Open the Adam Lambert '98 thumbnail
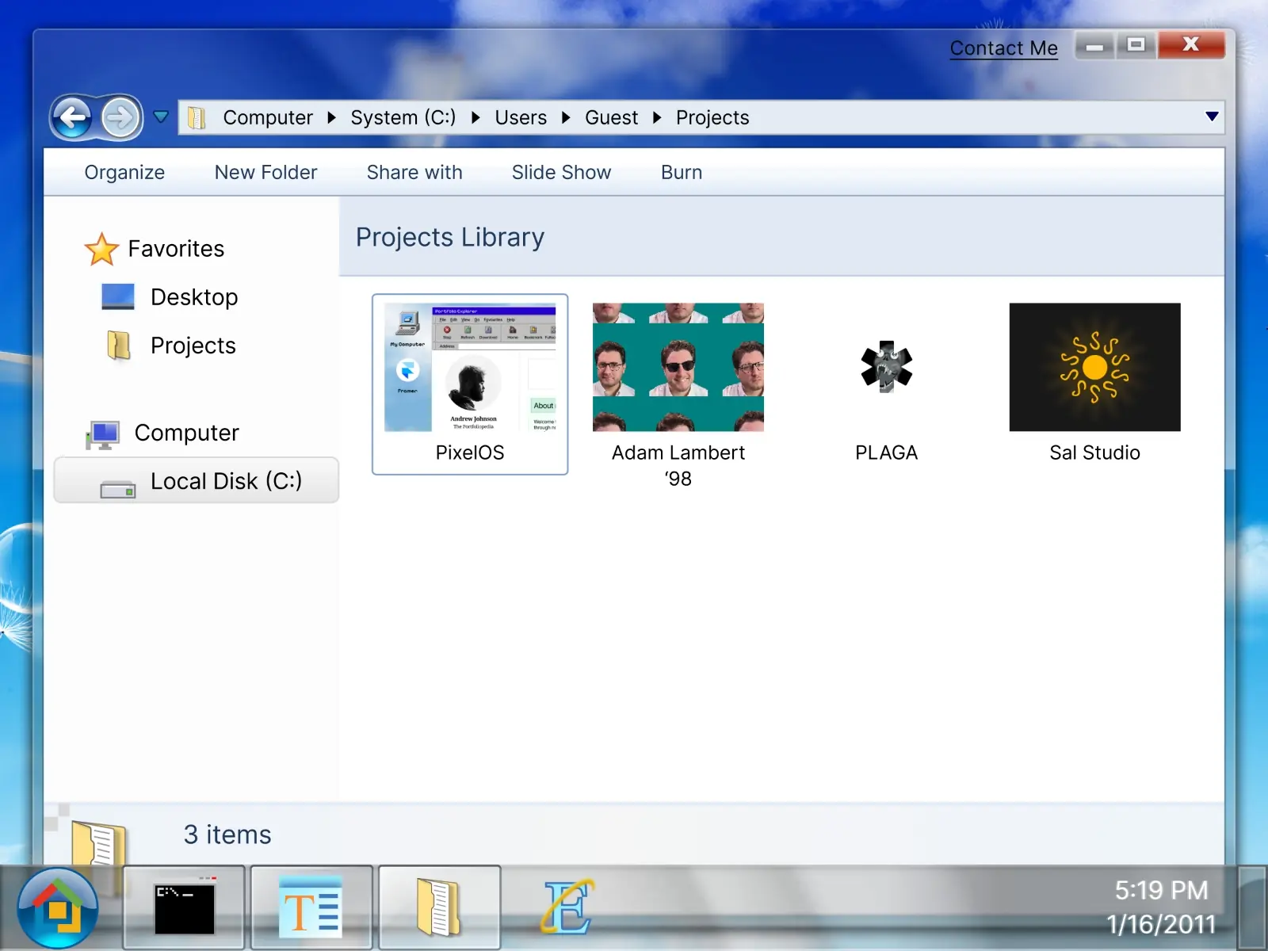The image size is (1268, 951). click(x=678, y=367)
